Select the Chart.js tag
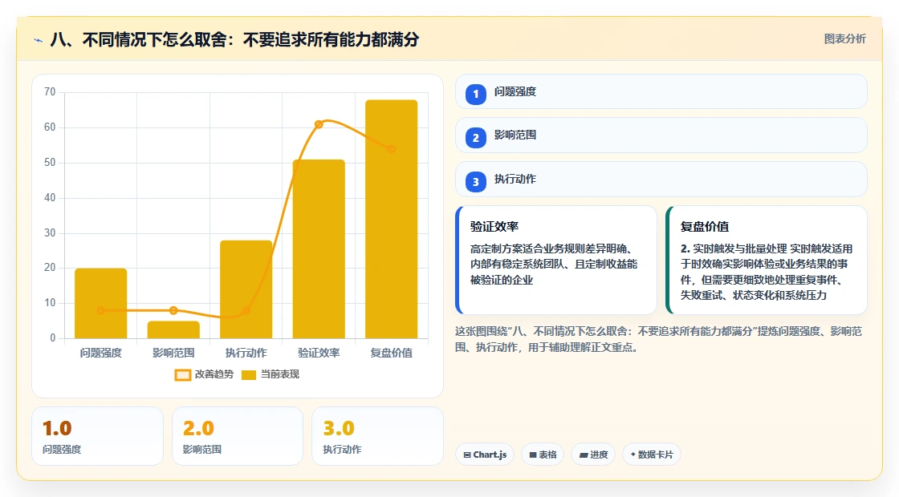 coord(485,455)
